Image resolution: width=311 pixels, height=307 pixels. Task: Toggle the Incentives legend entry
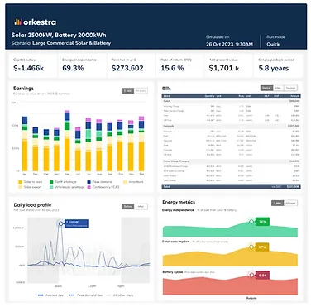coord(133,182)
